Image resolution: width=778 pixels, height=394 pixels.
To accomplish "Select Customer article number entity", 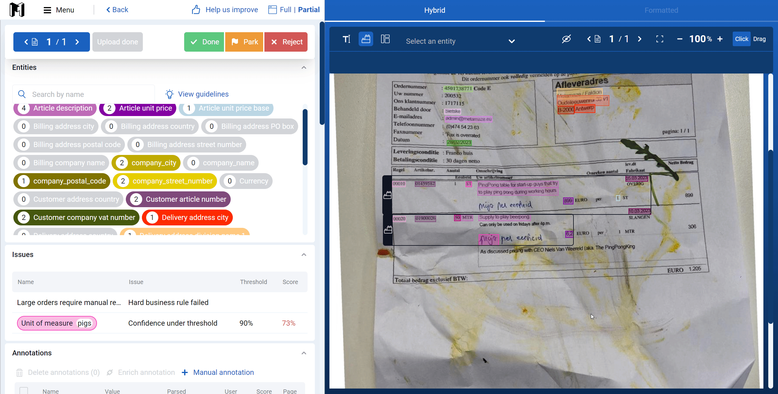I will pyautogui.click(x=178, y=199).
